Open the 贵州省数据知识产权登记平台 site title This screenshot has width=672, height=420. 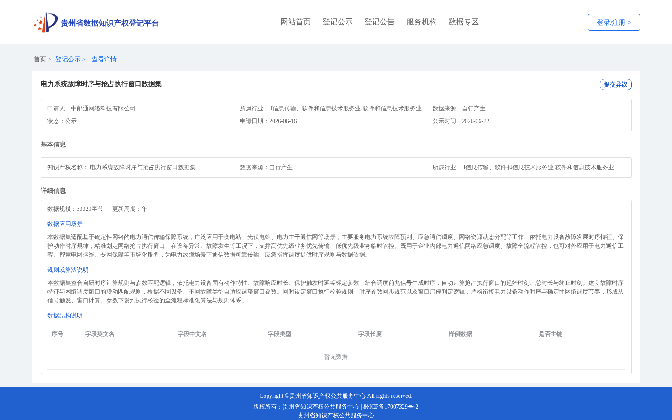pyautogui.click(x=110, y=23)
